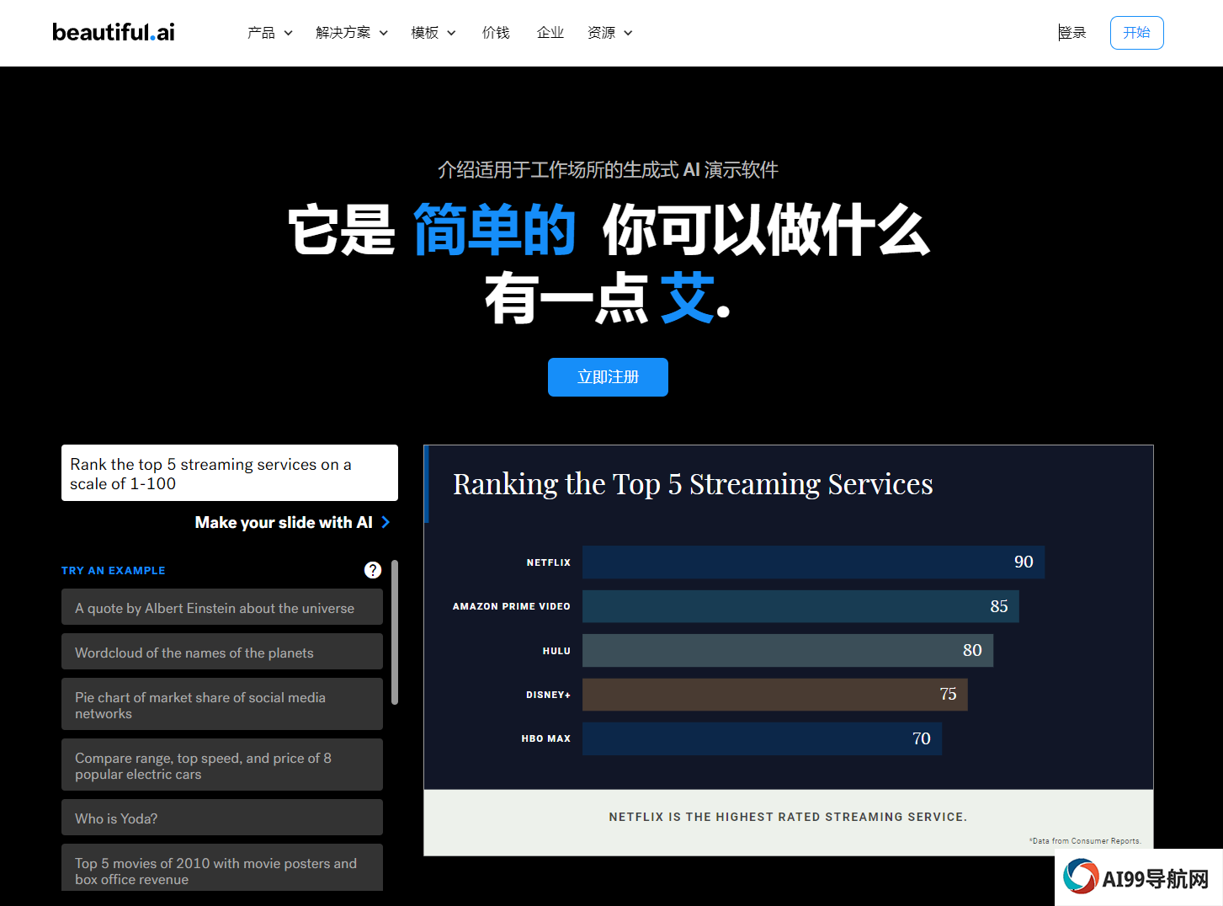Click the Netflix bar showing 90
Image resolution: width=1223 pixels, height=906 pixels.
coord(813,562)
